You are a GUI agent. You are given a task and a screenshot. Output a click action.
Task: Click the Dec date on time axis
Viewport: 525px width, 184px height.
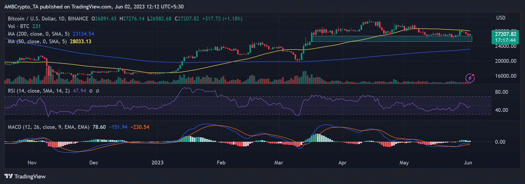[x=94, y=163]
